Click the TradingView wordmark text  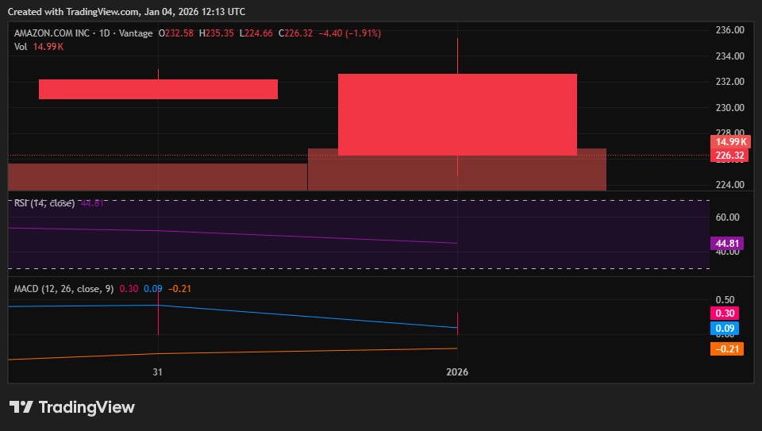click(x=87, y=407)
